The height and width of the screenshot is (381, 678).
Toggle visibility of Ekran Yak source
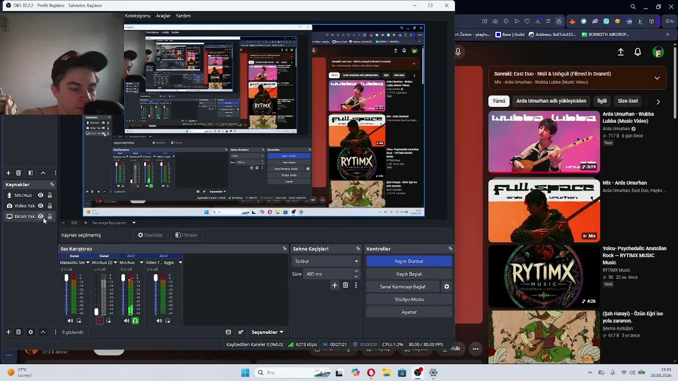[x=40, y=216]
